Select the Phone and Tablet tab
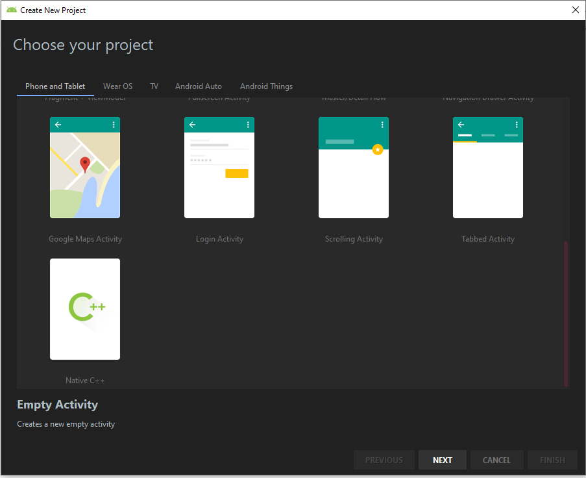 55,86
